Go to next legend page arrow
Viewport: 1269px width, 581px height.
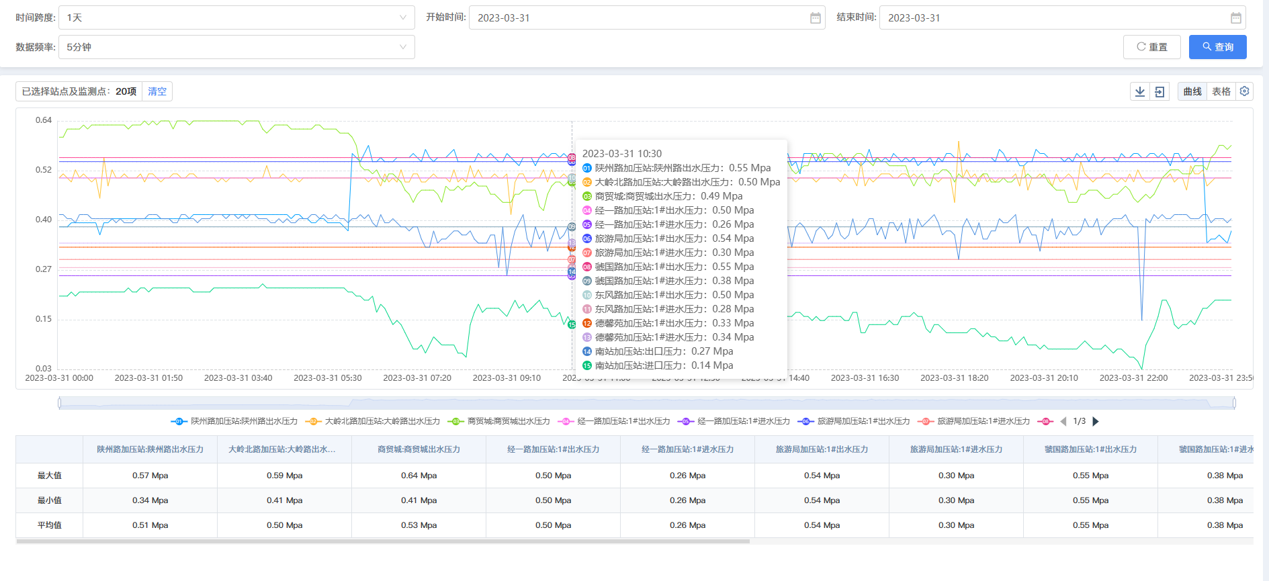1096,421
